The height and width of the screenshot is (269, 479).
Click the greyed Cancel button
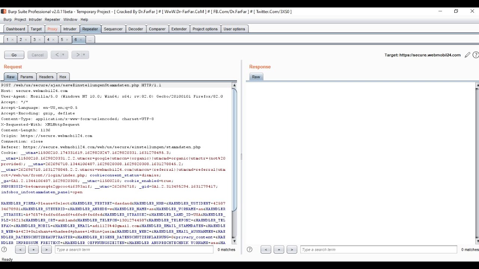coord(37,55)
